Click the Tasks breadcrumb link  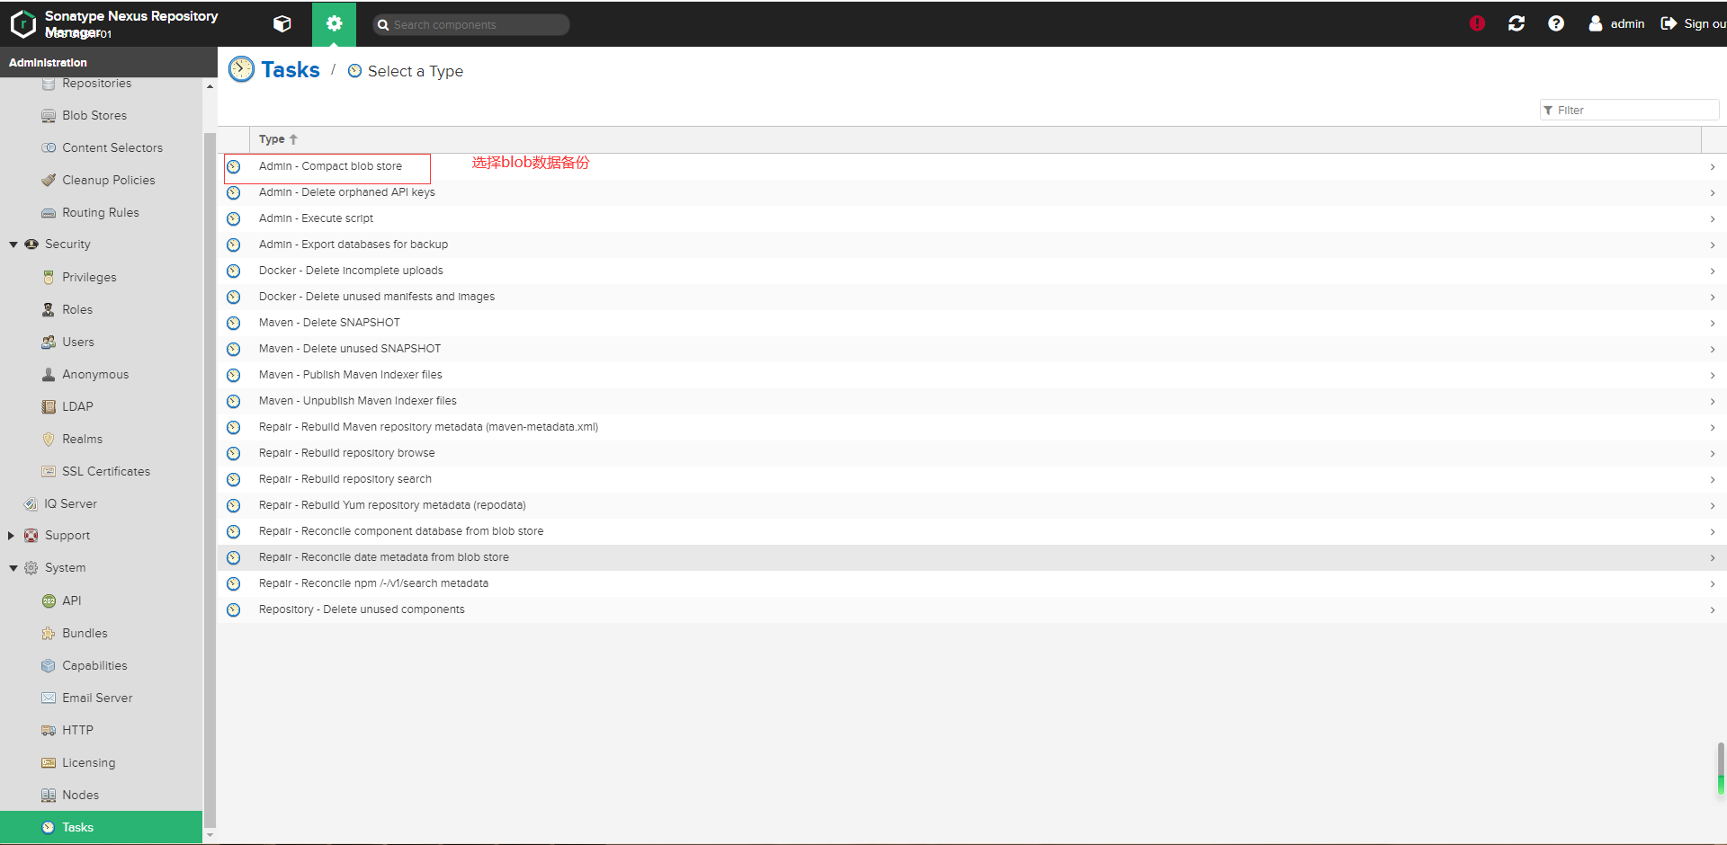point(290,69)
